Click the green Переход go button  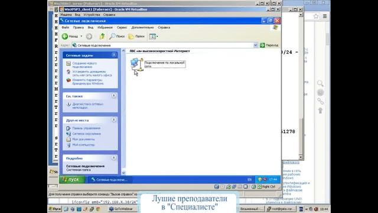tap(269, 45)
